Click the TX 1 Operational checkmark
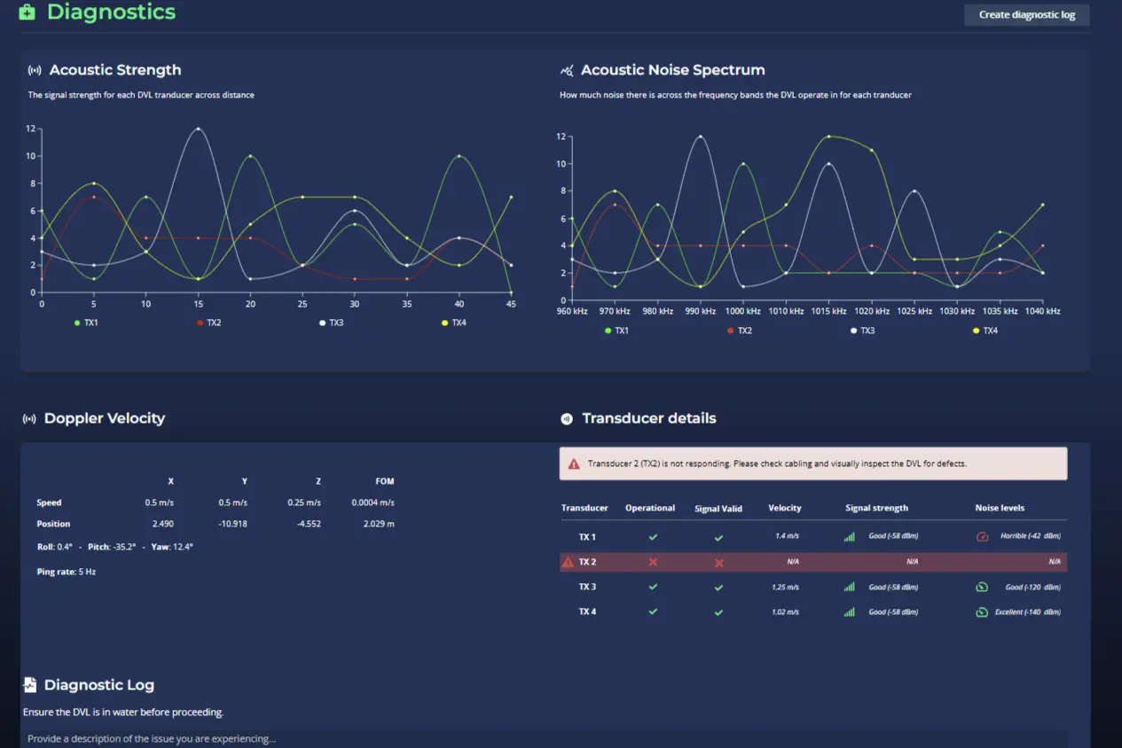Image resolution: width=1122 pixels, height=748 pixels. [653, 537]
